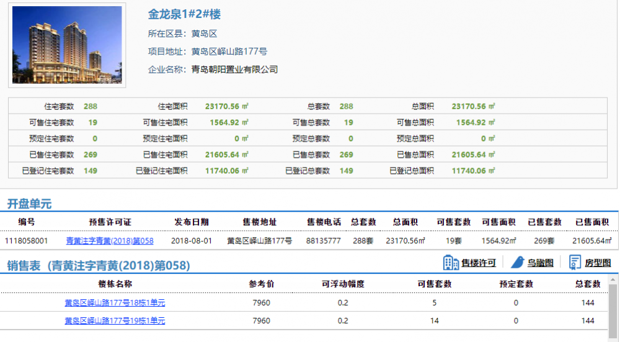This screenshot has width=620, height=342.
Task: Click the project building thumbnail image
Action: (x=67, y=45)
